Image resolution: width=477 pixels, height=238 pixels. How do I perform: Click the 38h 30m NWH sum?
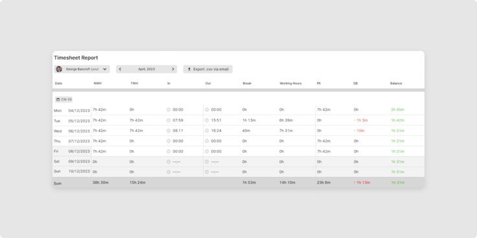[x=100, y=182]
